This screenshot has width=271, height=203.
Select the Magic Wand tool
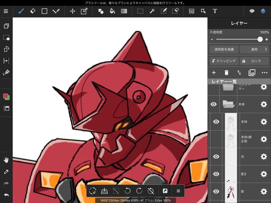[152, 11]
